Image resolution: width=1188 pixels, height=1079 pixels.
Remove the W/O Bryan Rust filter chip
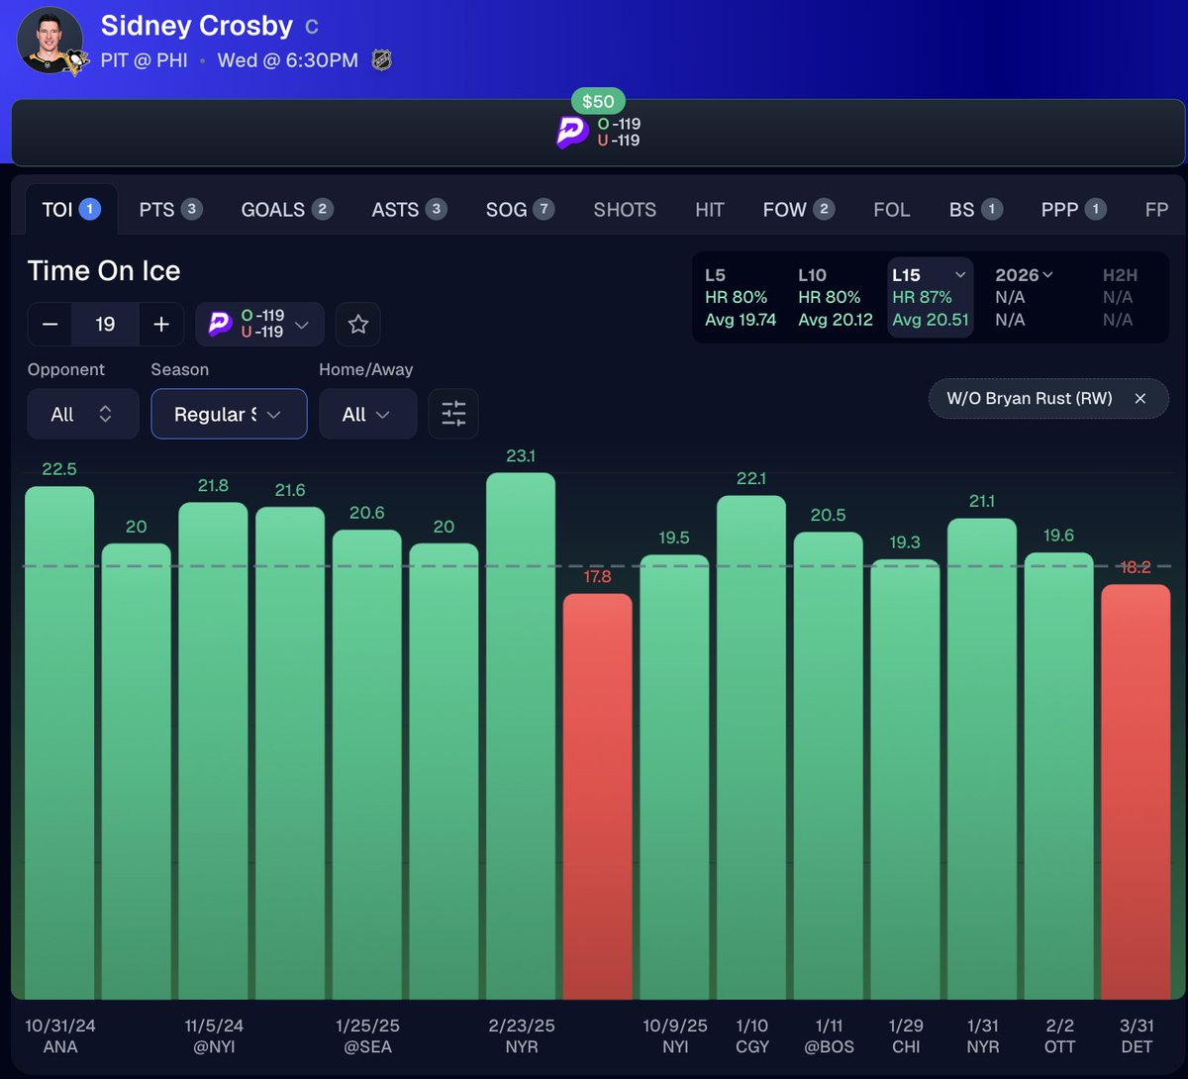1140,398
